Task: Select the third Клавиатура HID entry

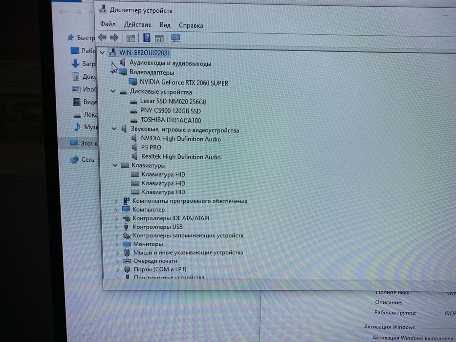Action: (163, 192)
